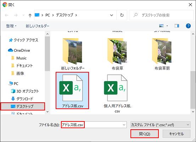Toggle the preview pane

(x=177, y=26)
